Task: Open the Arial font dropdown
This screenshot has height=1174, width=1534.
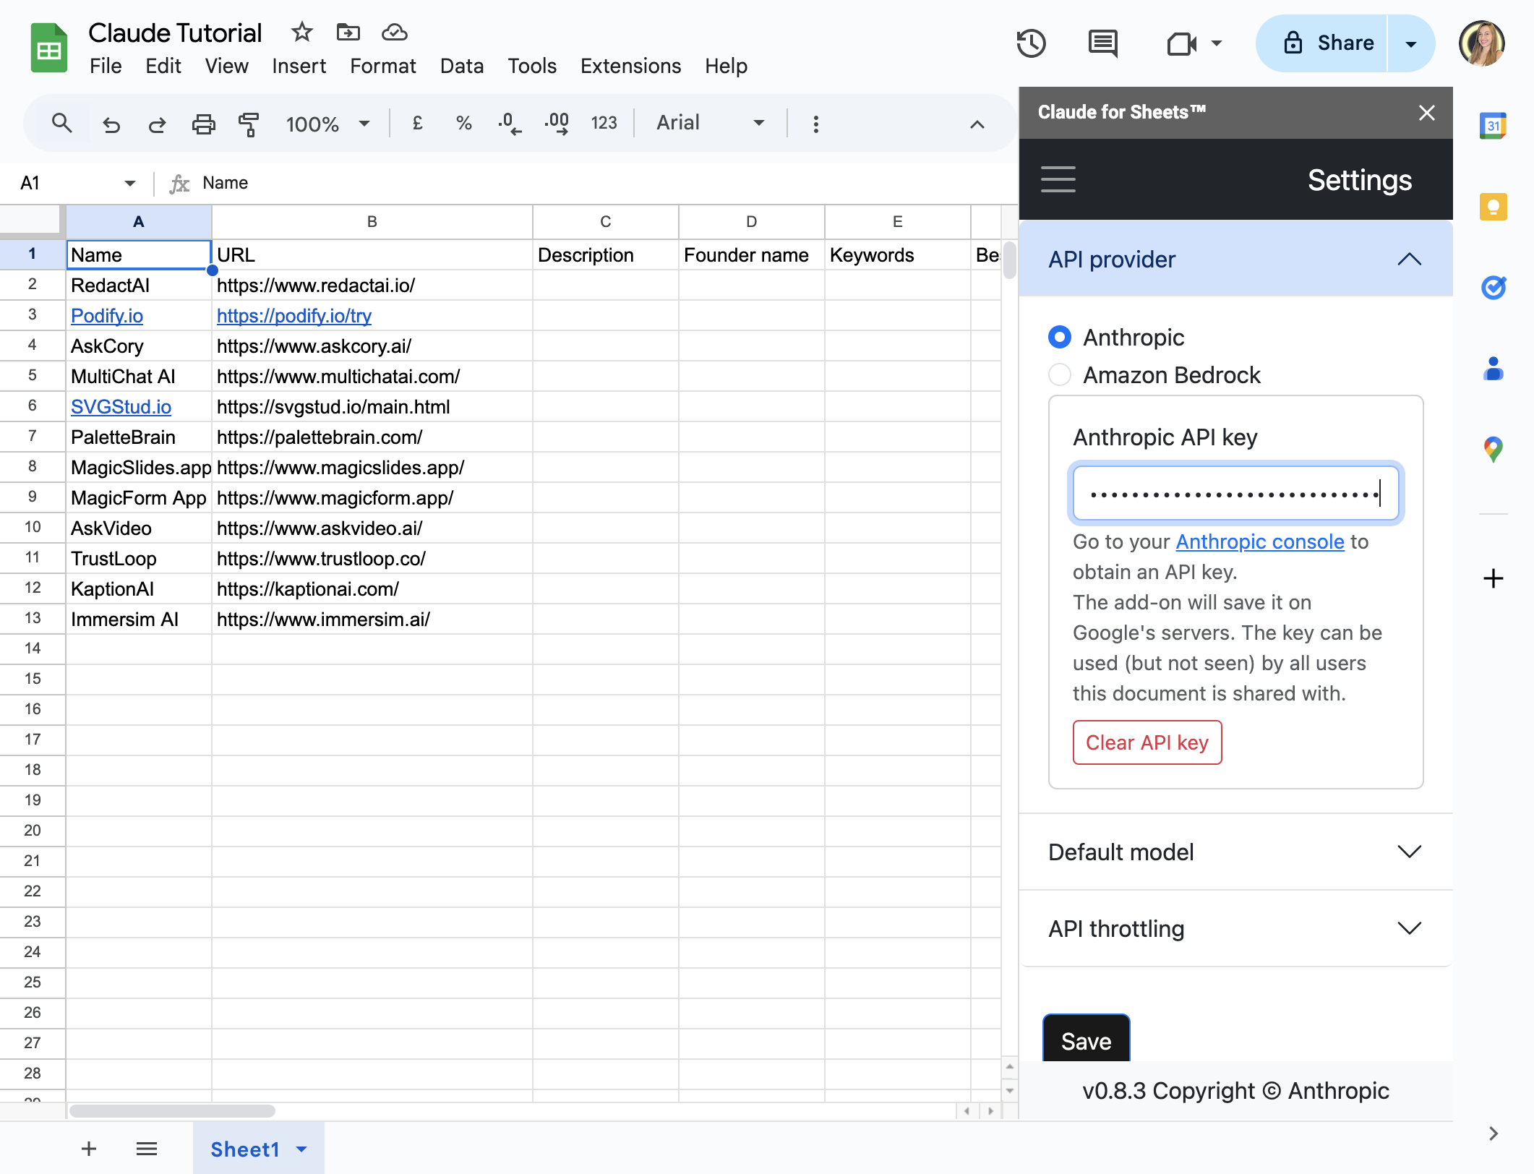Action: coord(710,124)
